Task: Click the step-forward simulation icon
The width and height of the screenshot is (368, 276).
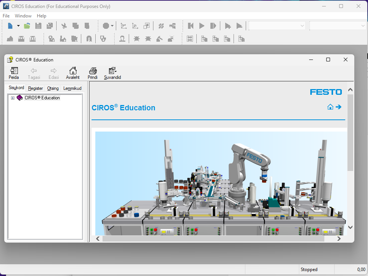Action: click(213, 26)
